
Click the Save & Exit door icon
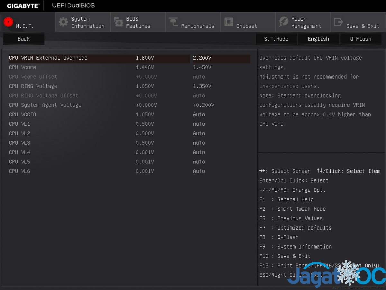pos(339,22)
